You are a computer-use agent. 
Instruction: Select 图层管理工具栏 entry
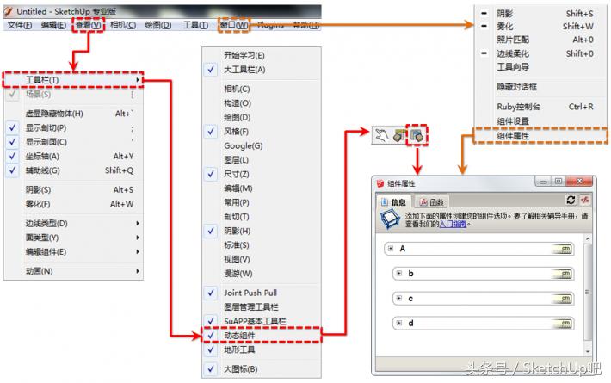click(262, 306)
